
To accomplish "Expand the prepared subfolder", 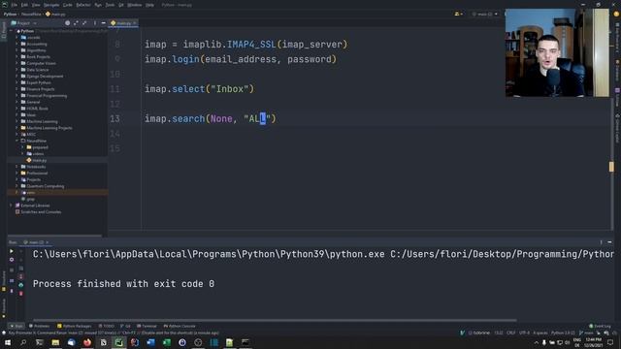I will [x=22, y=147].
